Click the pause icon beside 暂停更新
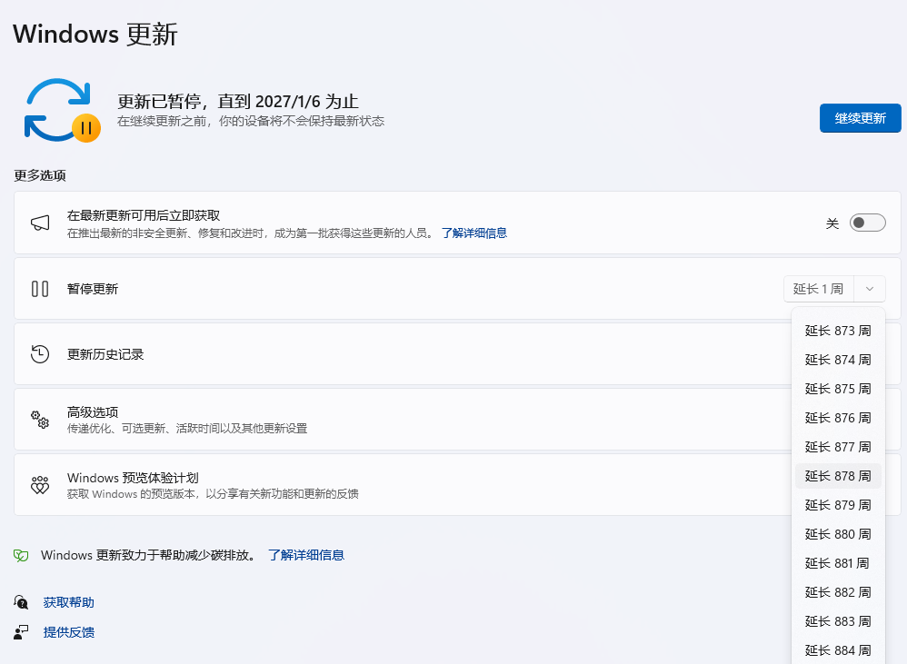Image resolution: width=907 pixels, height=664 pixels. pos(40,289)
